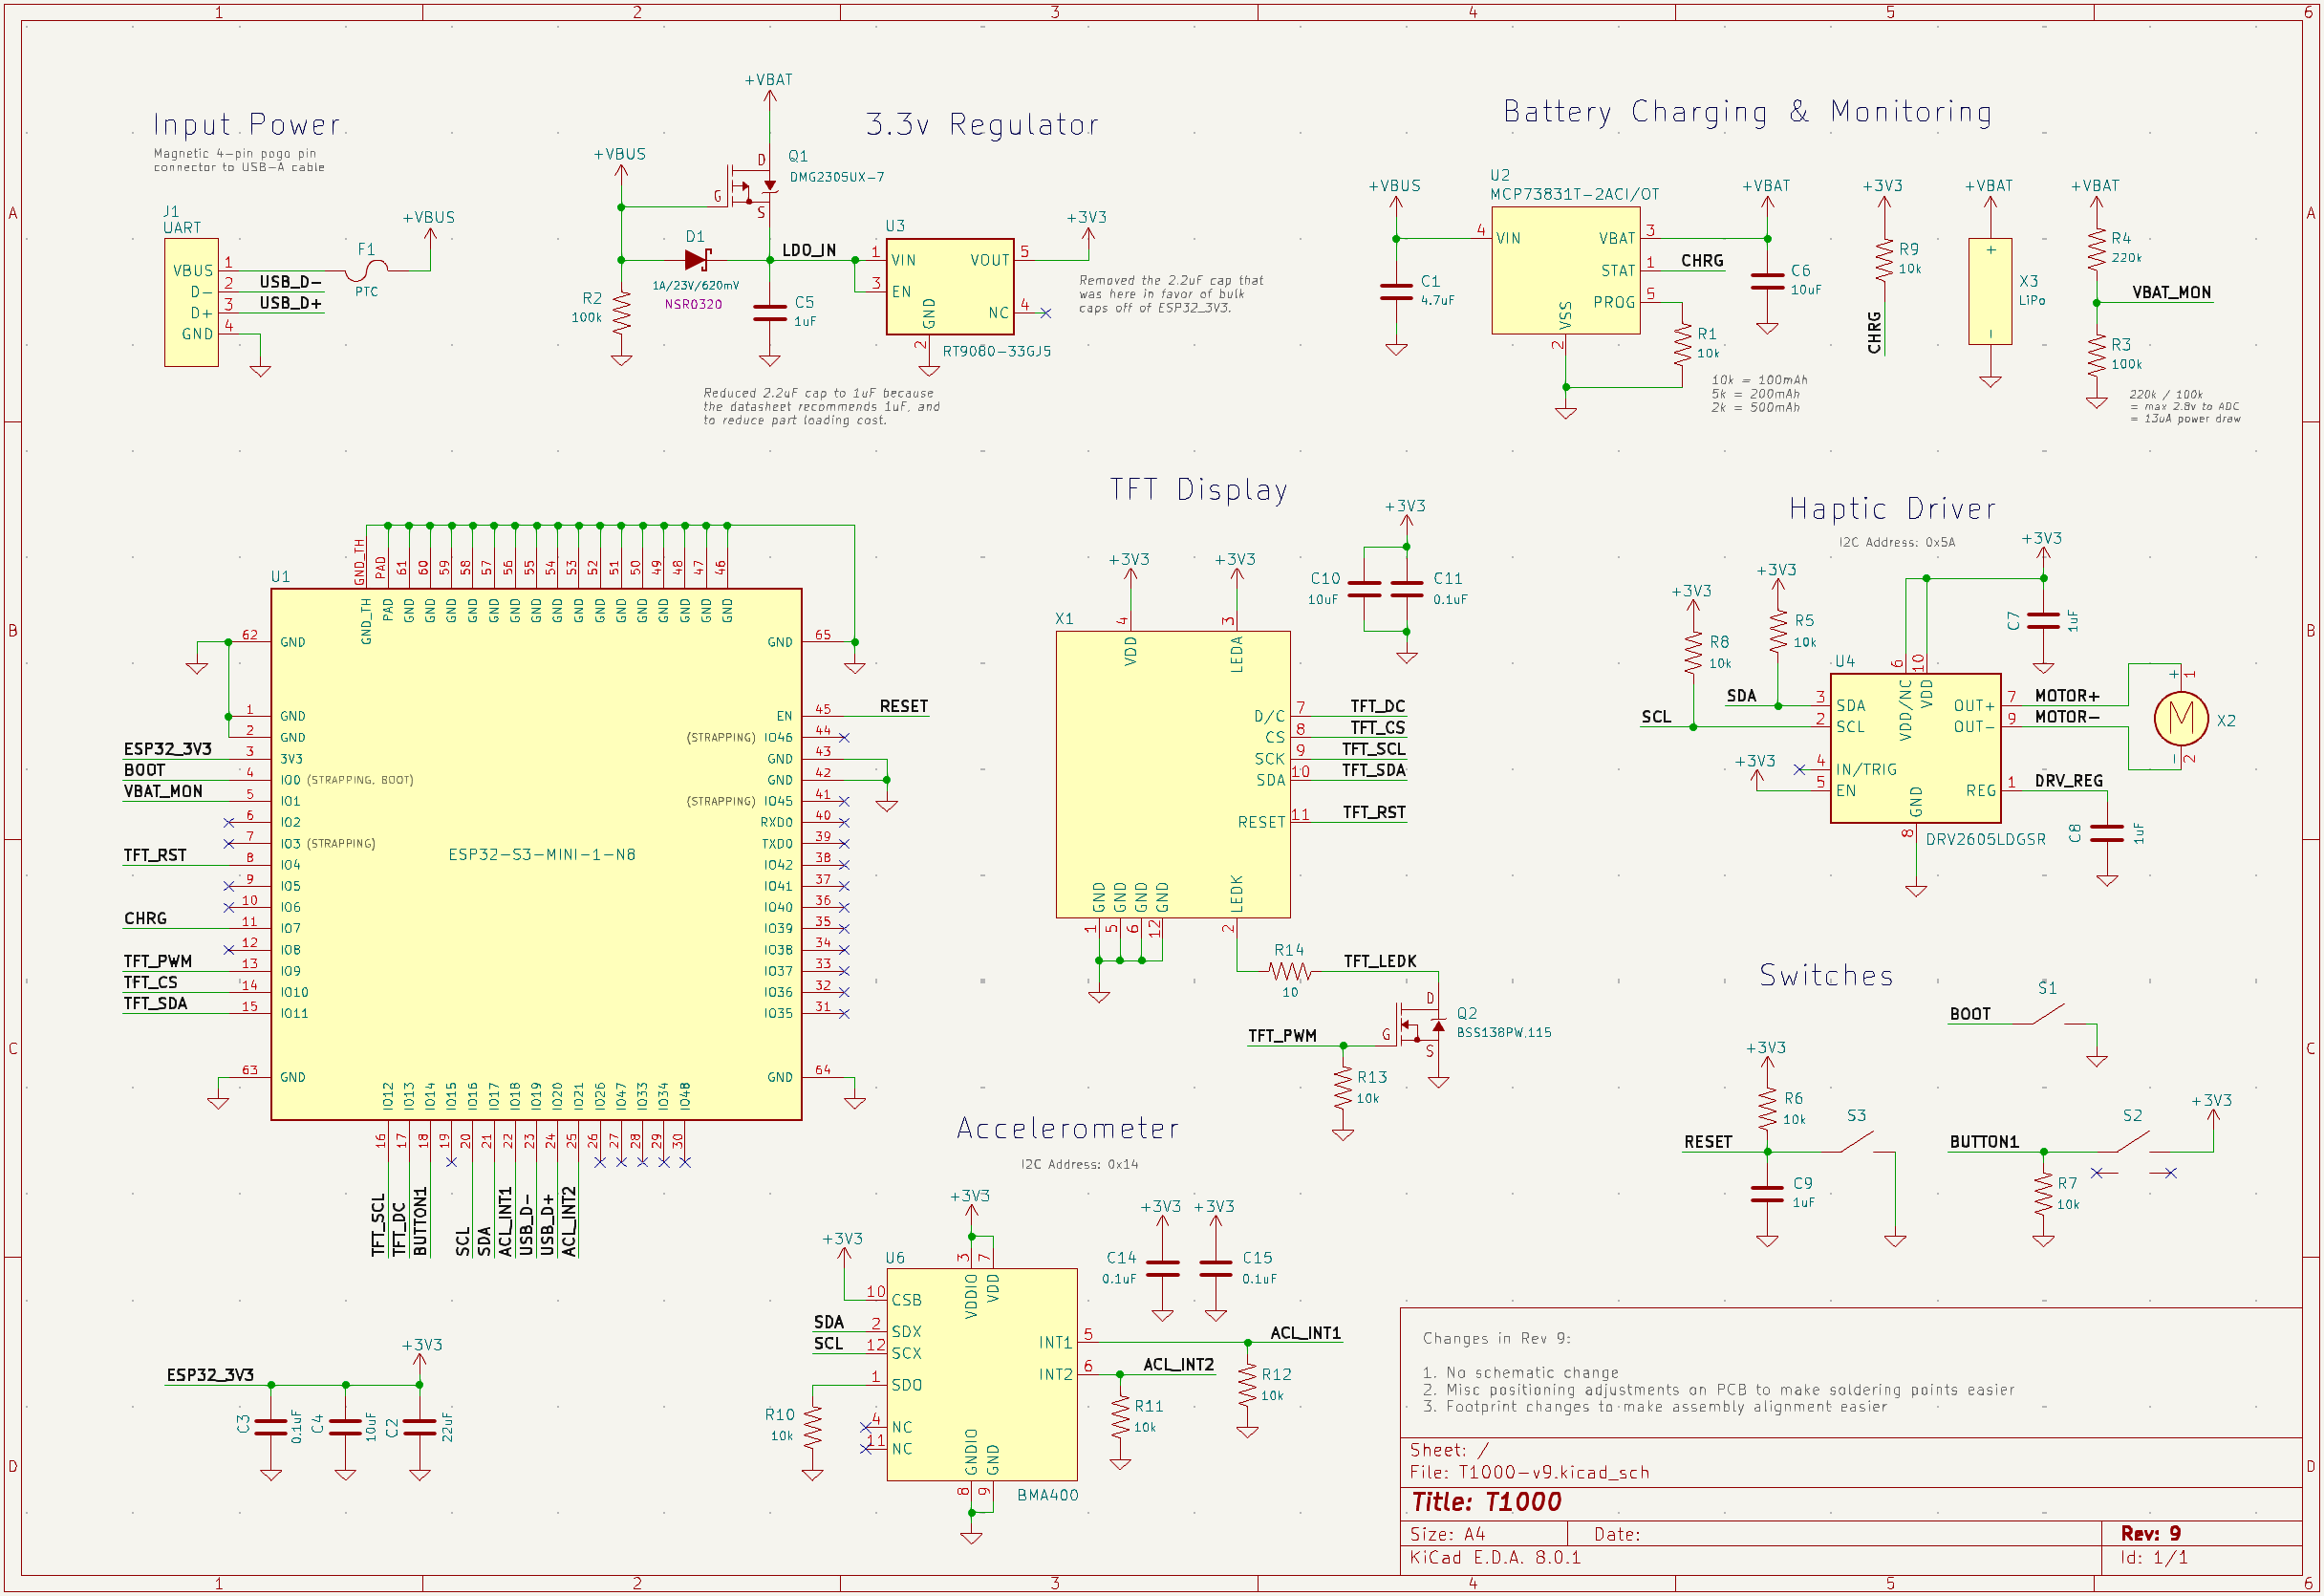Click the KiCad E.D.A. 8.0.1 text
The height and width of the screenshot is (1596, 2324).
1494,1557
